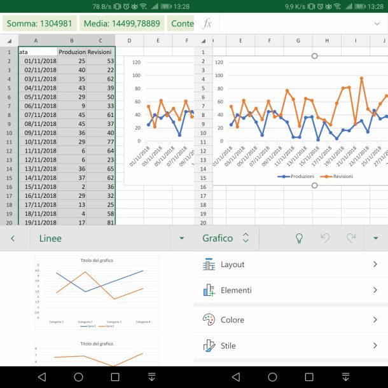Viewport: 388px width, 388px height.
Task: Select row 17 header in right sheet
Action: pos(203,196)
